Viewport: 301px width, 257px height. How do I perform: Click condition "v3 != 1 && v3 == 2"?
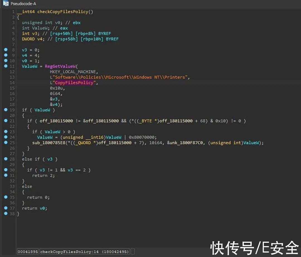point(63,170)
